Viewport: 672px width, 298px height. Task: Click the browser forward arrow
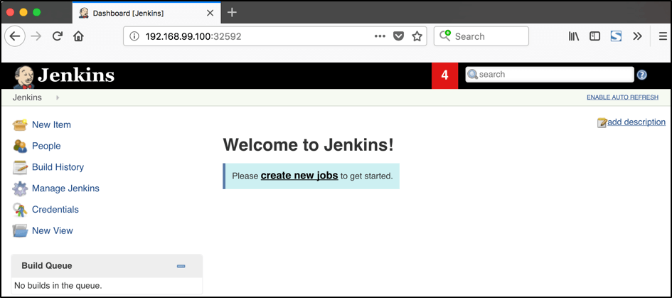coord(36,36)
